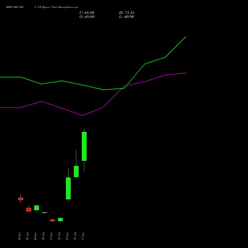Click the green candle for 15 Jun

pyautogui.click(x=68, y=188)
